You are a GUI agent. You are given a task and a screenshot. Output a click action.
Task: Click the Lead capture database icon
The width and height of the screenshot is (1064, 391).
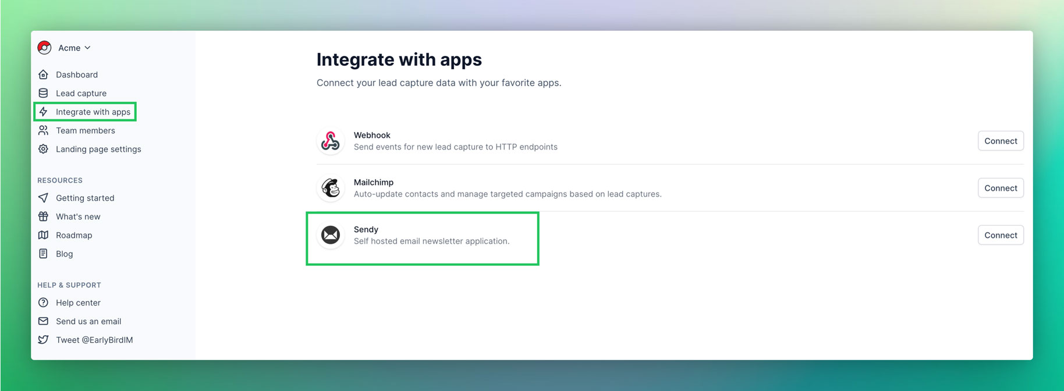coord(43,93)
